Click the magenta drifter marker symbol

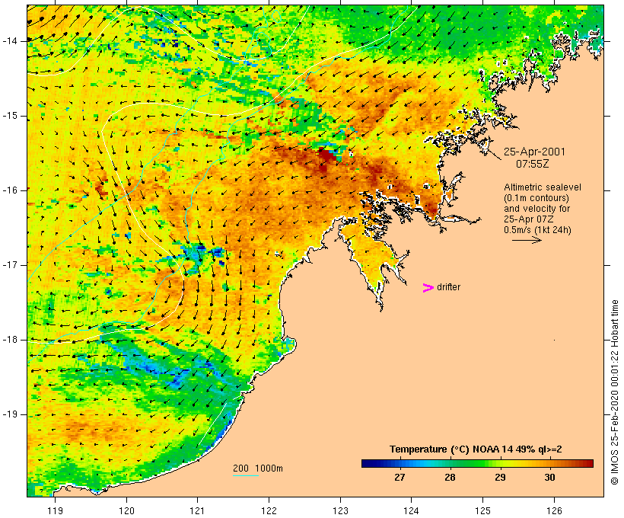[x=428, y=288]
